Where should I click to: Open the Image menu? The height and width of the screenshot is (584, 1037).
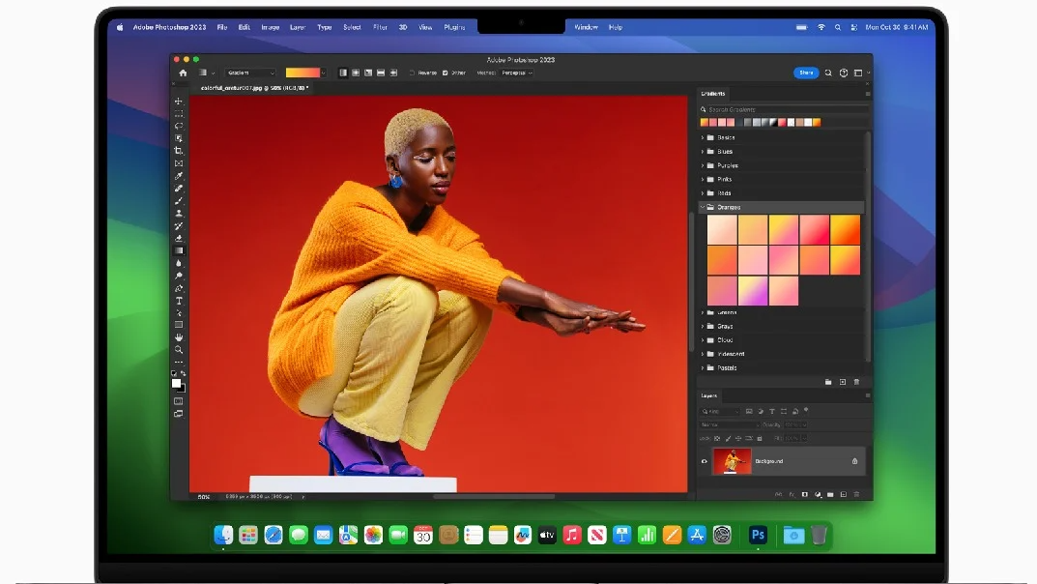[x=270, y=27]
